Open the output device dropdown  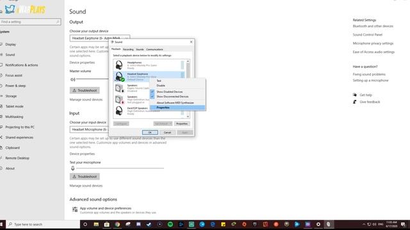(100, 38)
